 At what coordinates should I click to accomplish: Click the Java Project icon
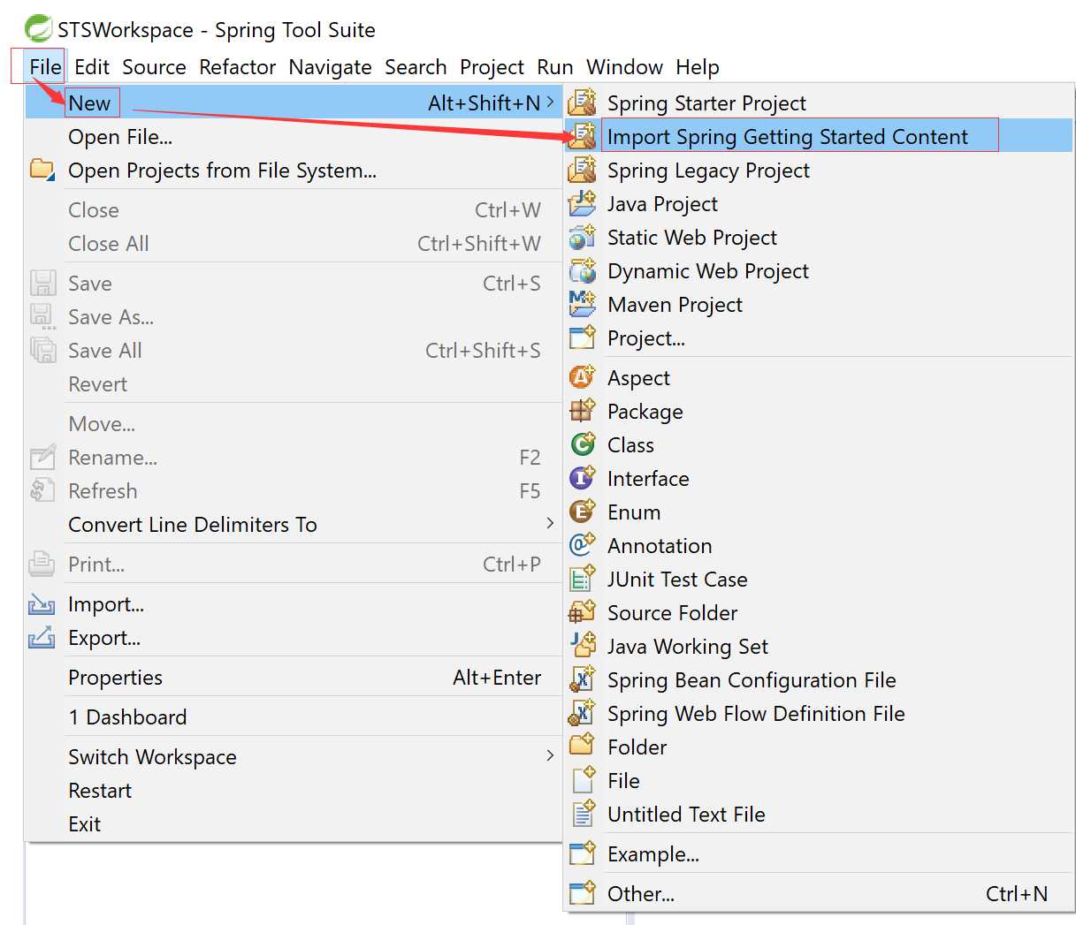582,203
